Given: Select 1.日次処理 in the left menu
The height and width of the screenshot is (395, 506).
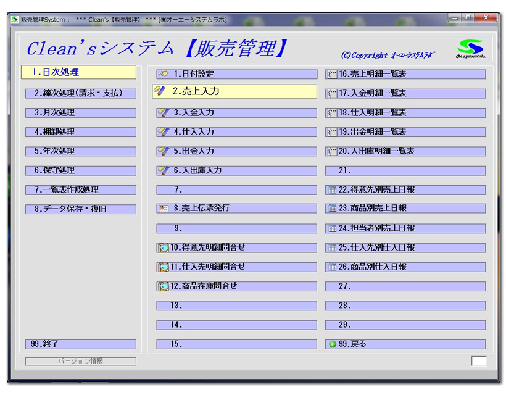Looking at the screenshot, I should click(79, 72).
